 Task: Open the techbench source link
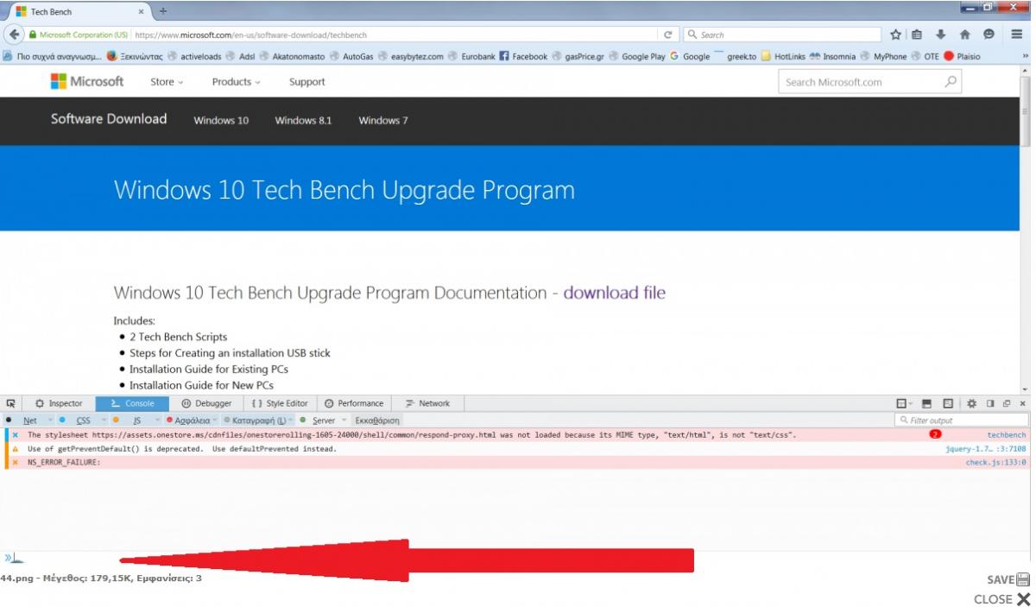click(1007, 435)
